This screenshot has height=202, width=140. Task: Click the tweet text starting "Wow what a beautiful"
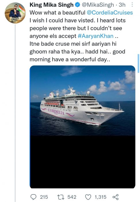[x=81, y=36]
